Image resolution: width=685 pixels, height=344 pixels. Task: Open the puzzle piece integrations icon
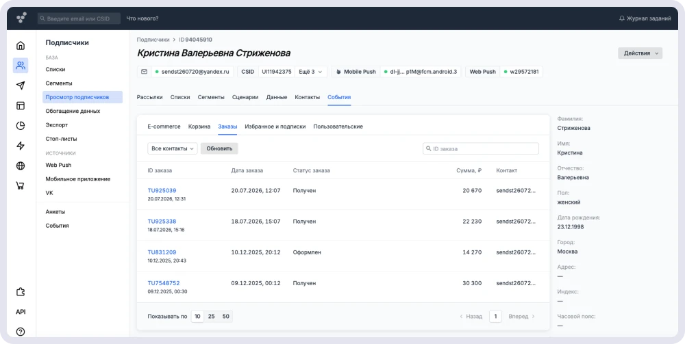click(x=21, y=292)
